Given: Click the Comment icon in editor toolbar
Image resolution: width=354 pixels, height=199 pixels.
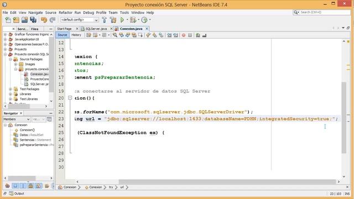Looking at the screenshot, I should click(x=198, y=35).
